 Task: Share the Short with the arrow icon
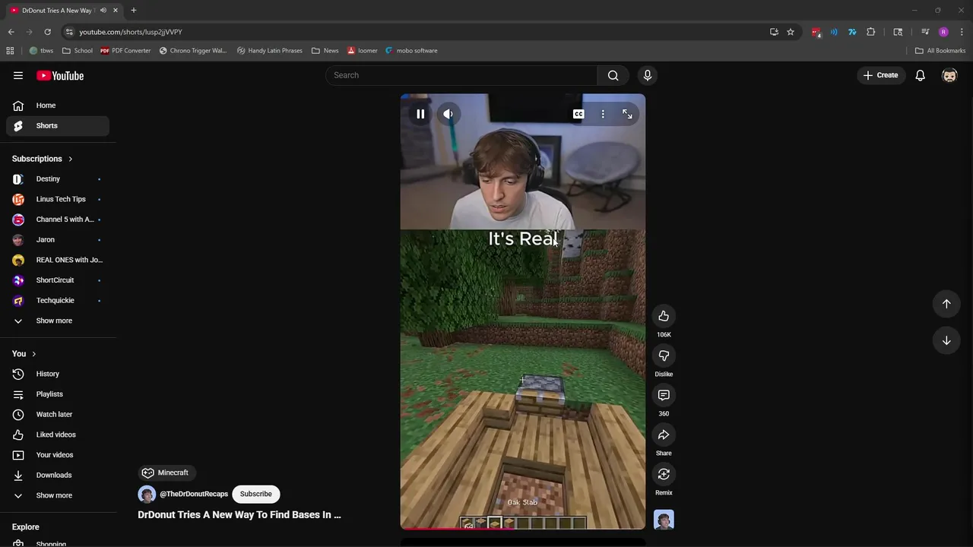[664, 435]
